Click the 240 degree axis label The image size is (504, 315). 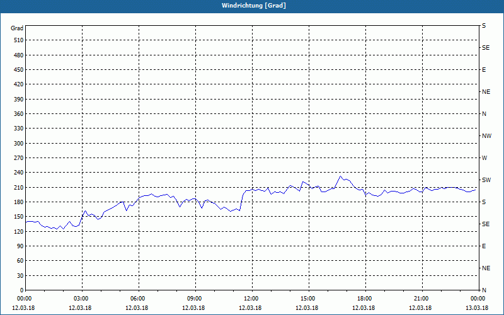[18, 173]
